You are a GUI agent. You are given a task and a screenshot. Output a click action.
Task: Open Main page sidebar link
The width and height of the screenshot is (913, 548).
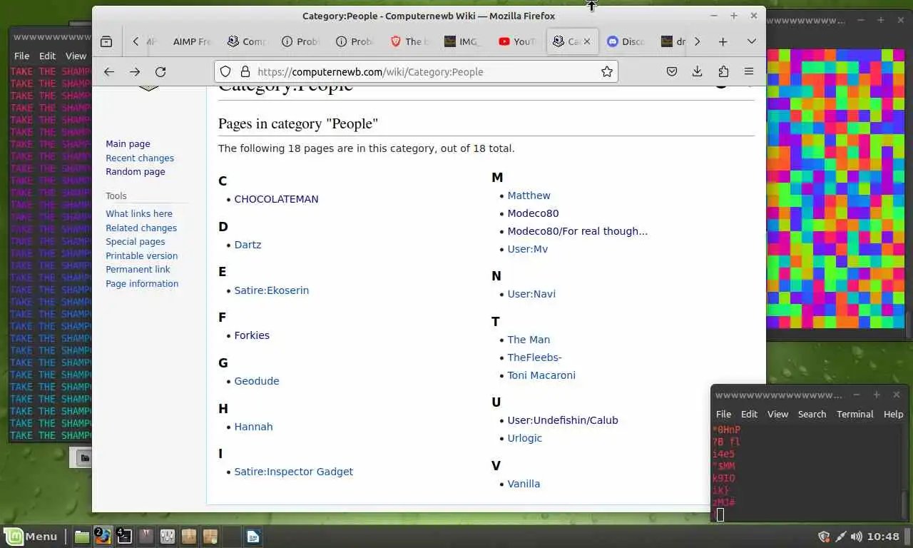128,143
